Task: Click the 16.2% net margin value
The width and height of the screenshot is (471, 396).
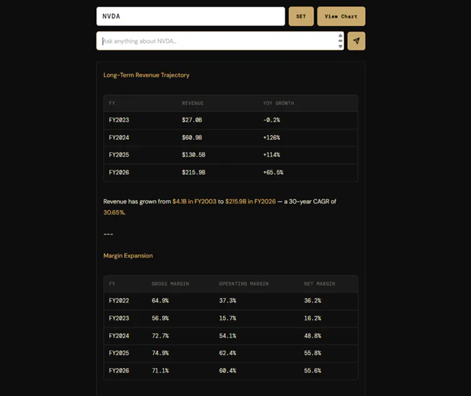Action: 313,318
